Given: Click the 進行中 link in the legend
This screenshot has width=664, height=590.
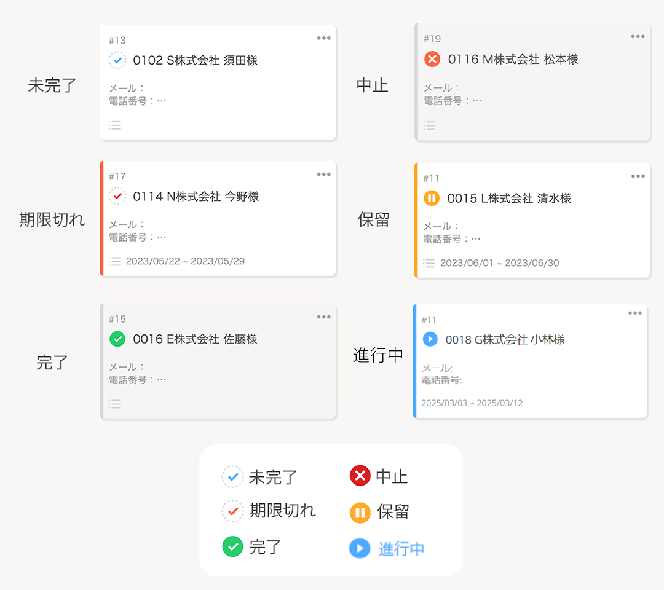Looking at the screenshot, I should (x=403, y=548).
